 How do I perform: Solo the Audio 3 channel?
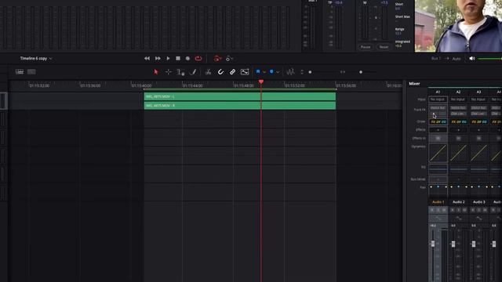point(479,210)
